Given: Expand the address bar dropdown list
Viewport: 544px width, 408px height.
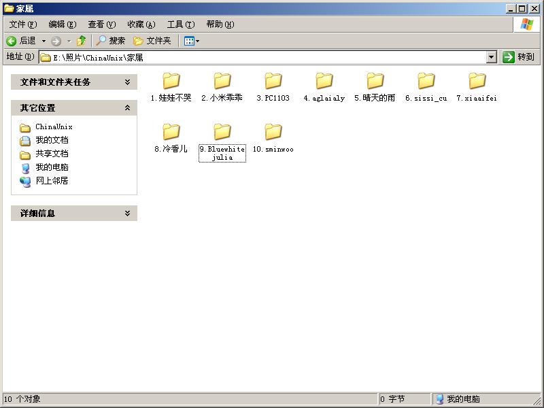Looking at the screenshot, I should pyautogui.click(x=491, y=57).
